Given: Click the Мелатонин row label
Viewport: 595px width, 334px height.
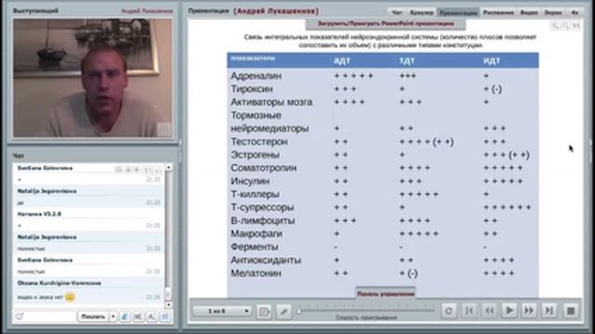Looking at the screenshot, I should [257, 273].
